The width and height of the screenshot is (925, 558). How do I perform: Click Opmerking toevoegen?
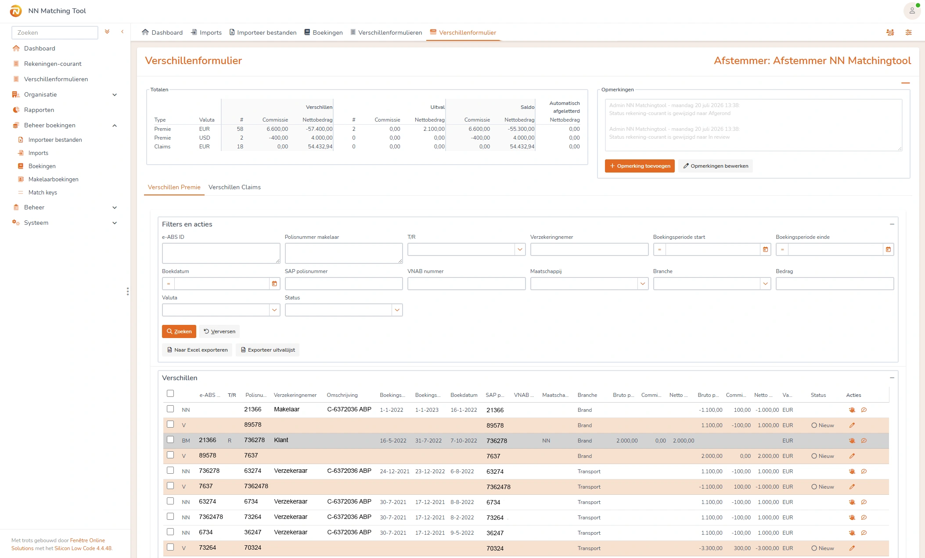pyautogui.click(x=640, y=166)
